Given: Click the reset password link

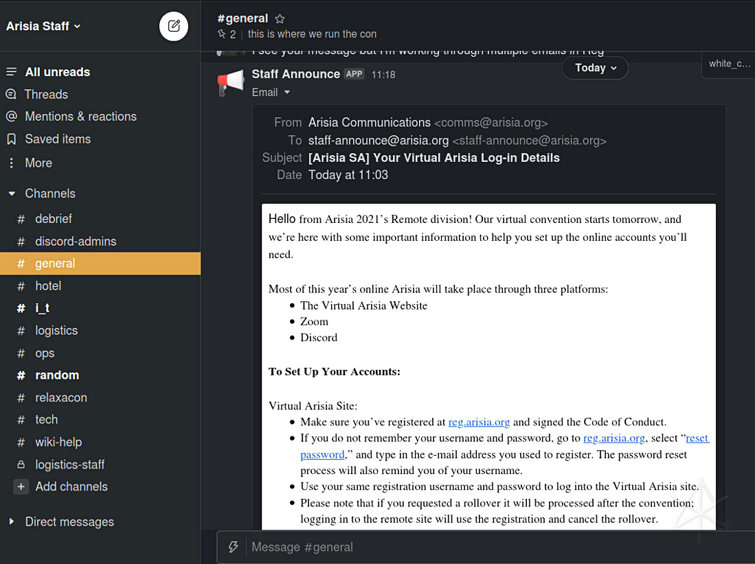Looking at the screenshot, I should [x=697, y=438].
